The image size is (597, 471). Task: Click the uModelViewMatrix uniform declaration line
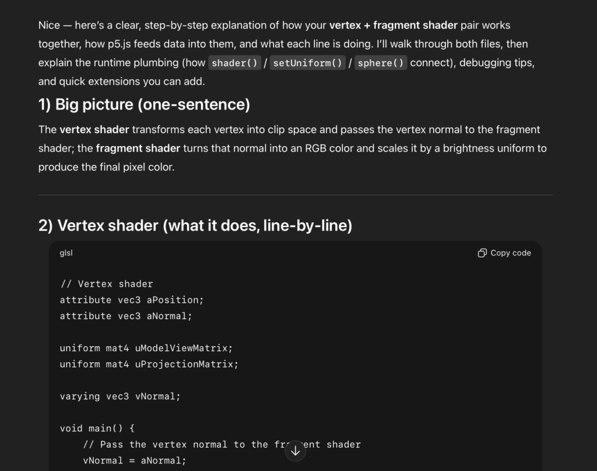(x=146, y=348)
